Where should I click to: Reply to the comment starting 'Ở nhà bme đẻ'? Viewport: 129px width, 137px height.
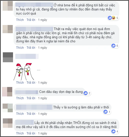point(31,20)
